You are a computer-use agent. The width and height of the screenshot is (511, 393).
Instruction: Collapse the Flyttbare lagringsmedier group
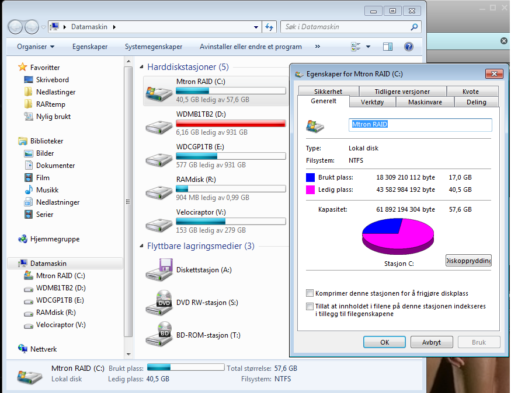point(141,246)
